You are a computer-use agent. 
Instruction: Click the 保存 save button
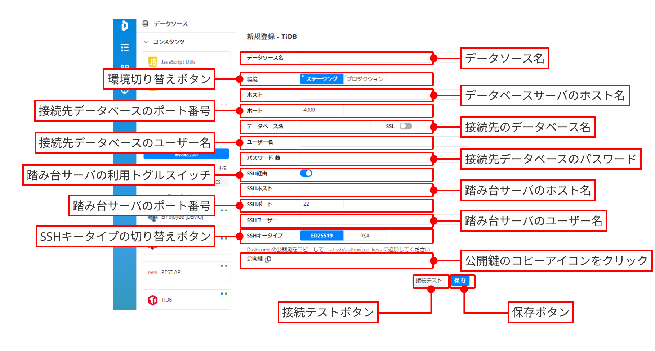(x=460, y=281)
